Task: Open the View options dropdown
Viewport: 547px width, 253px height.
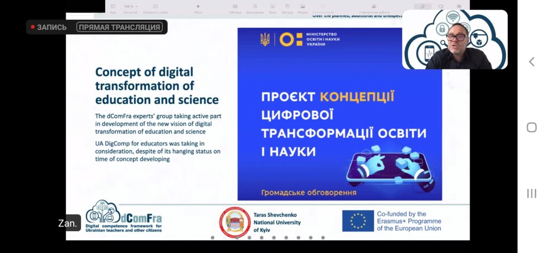Action: coord(113,6)
